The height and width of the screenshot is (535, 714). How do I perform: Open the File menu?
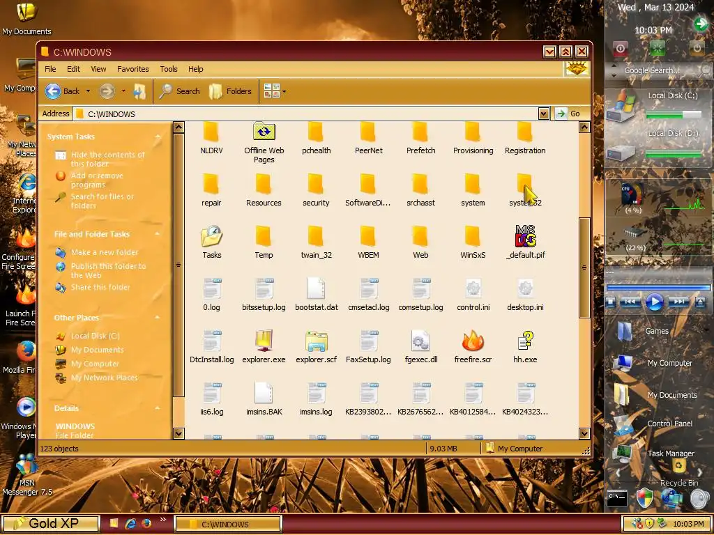(x=50, y=69)
